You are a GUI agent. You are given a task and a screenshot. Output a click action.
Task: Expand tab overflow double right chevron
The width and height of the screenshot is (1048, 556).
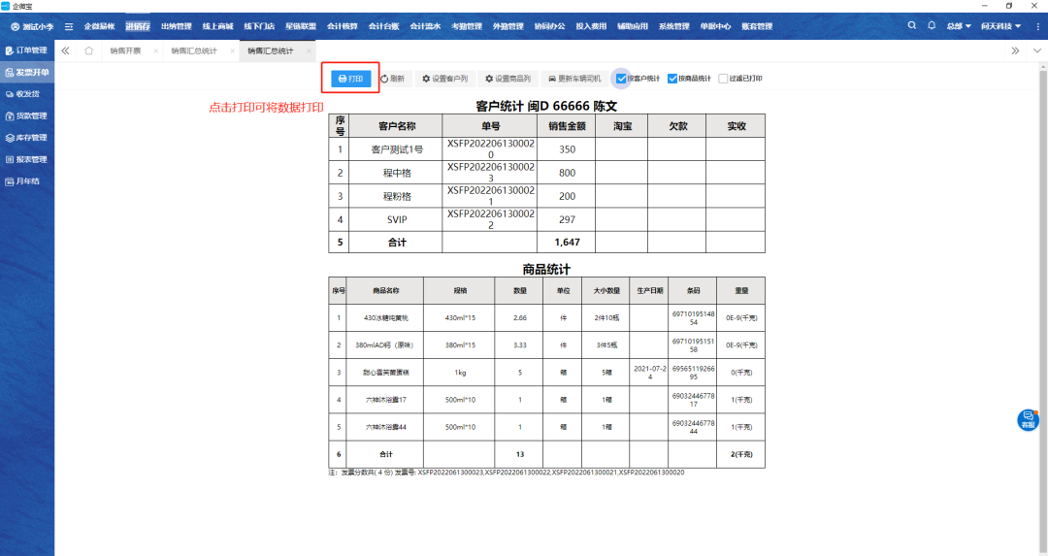tap(1015, 50)
